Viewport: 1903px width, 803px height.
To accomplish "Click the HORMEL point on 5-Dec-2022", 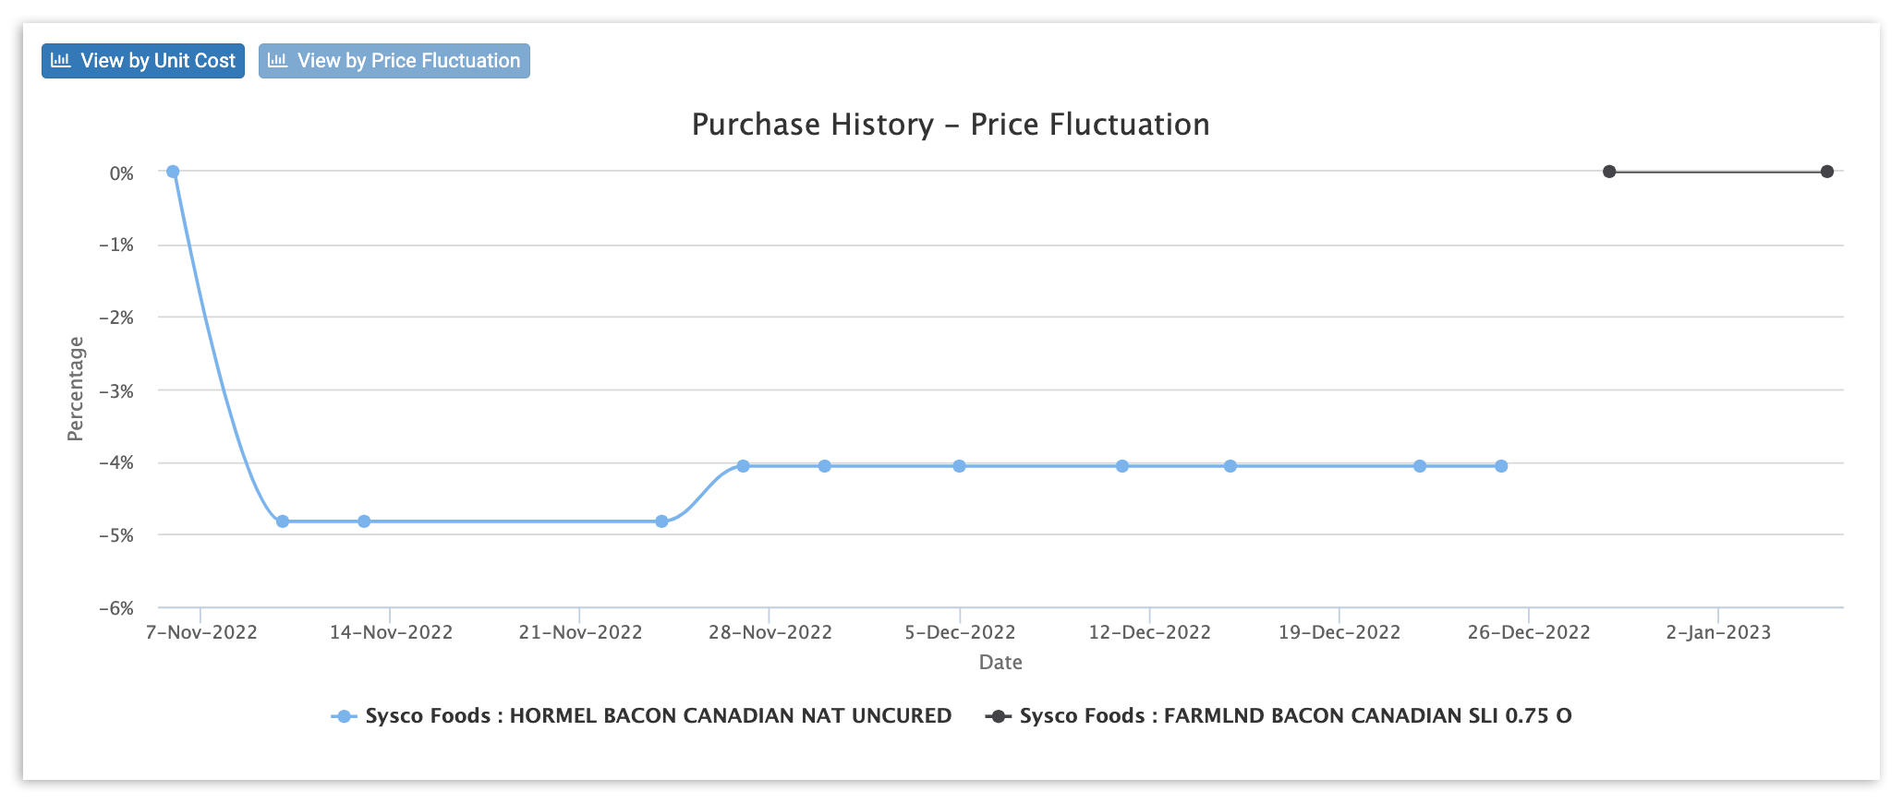I will click(x=959, y=466).
